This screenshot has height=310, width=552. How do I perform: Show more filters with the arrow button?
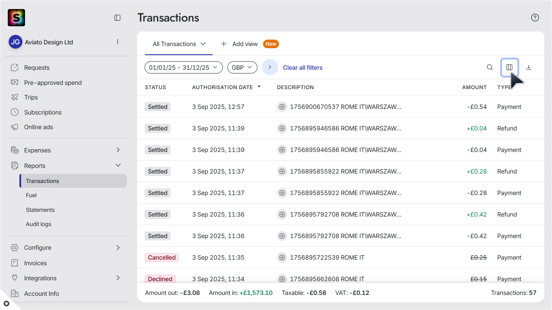(270, 67)
